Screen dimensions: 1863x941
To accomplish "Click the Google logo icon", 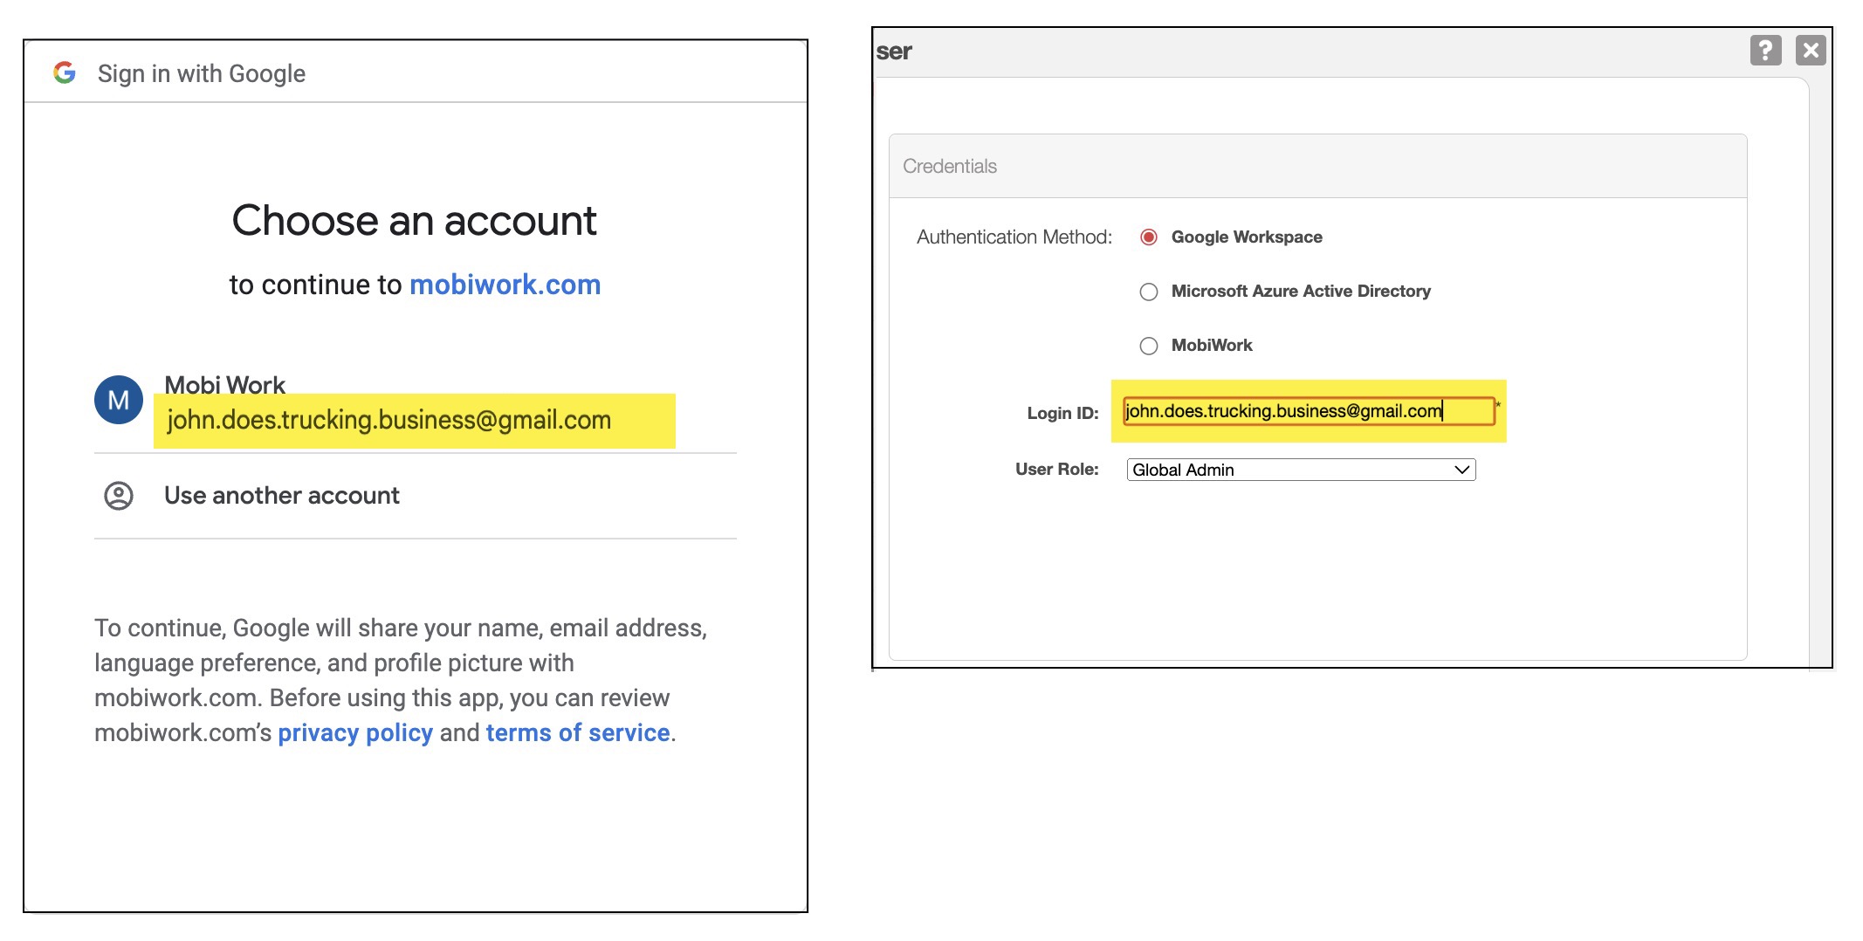I will pyautogui.click(x=65, y=72).
